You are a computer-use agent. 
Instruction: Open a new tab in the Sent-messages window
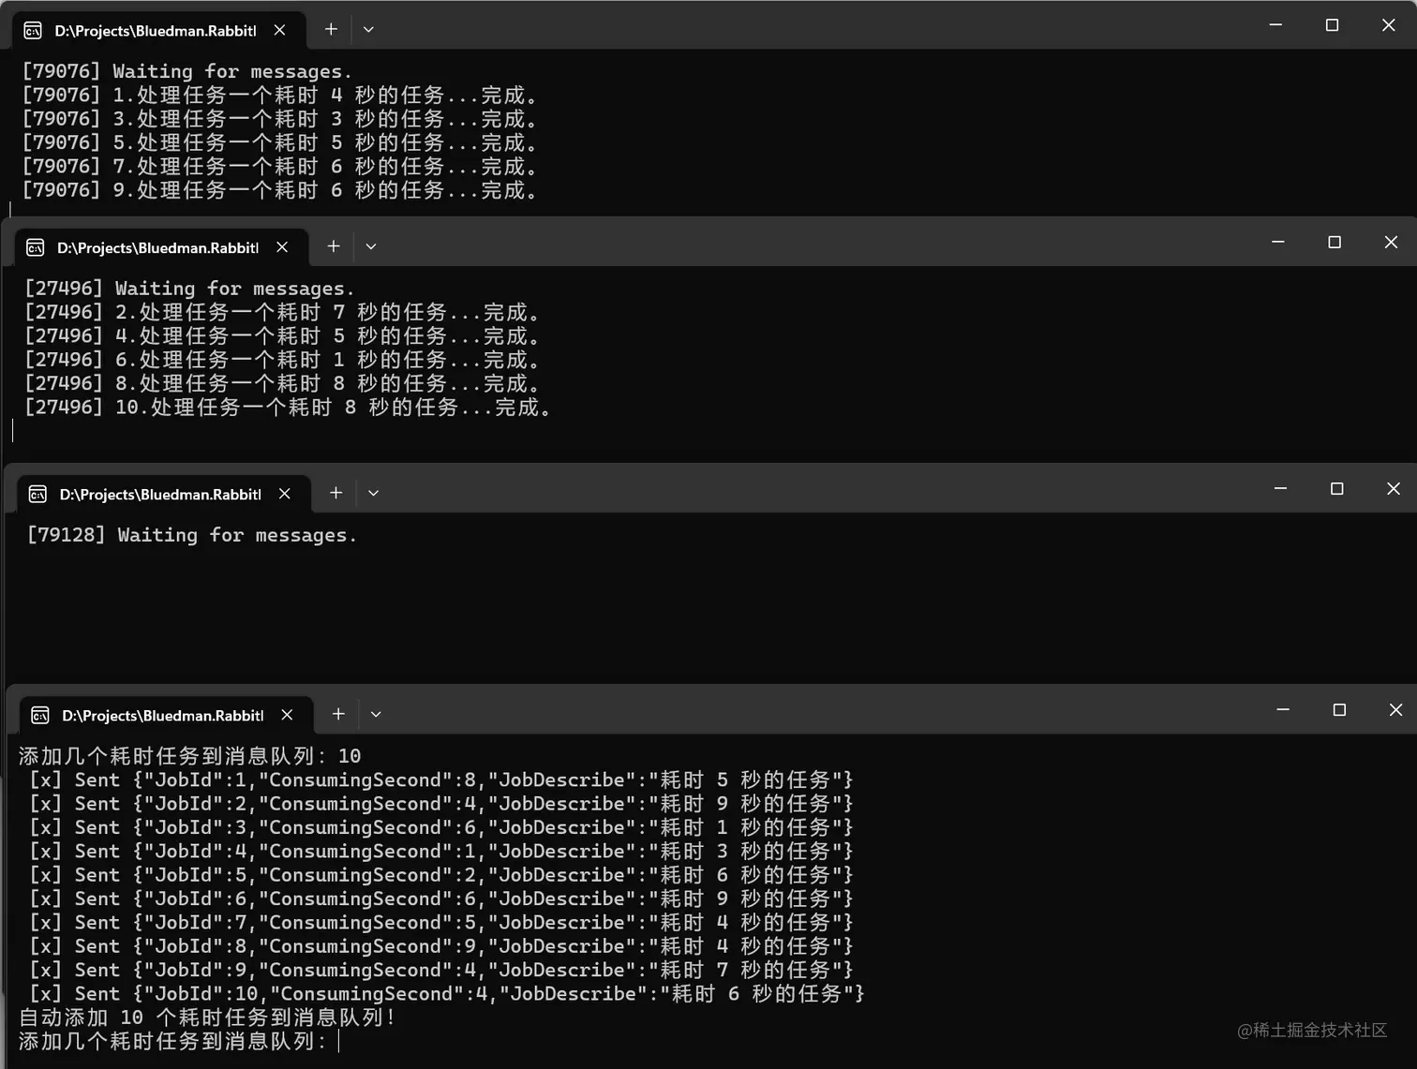point(338,714)
